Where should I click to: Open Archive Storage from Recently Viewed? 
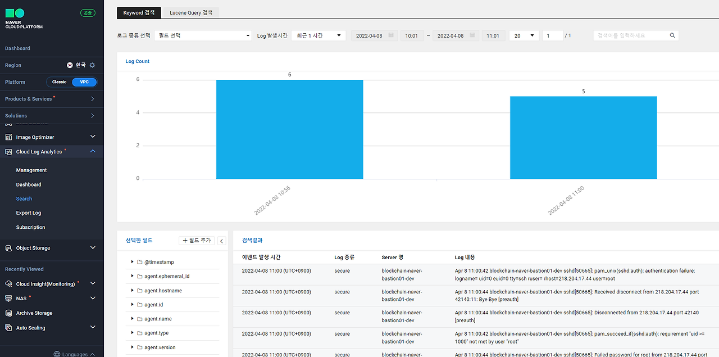pyautogui.click(x=34, y=313)
